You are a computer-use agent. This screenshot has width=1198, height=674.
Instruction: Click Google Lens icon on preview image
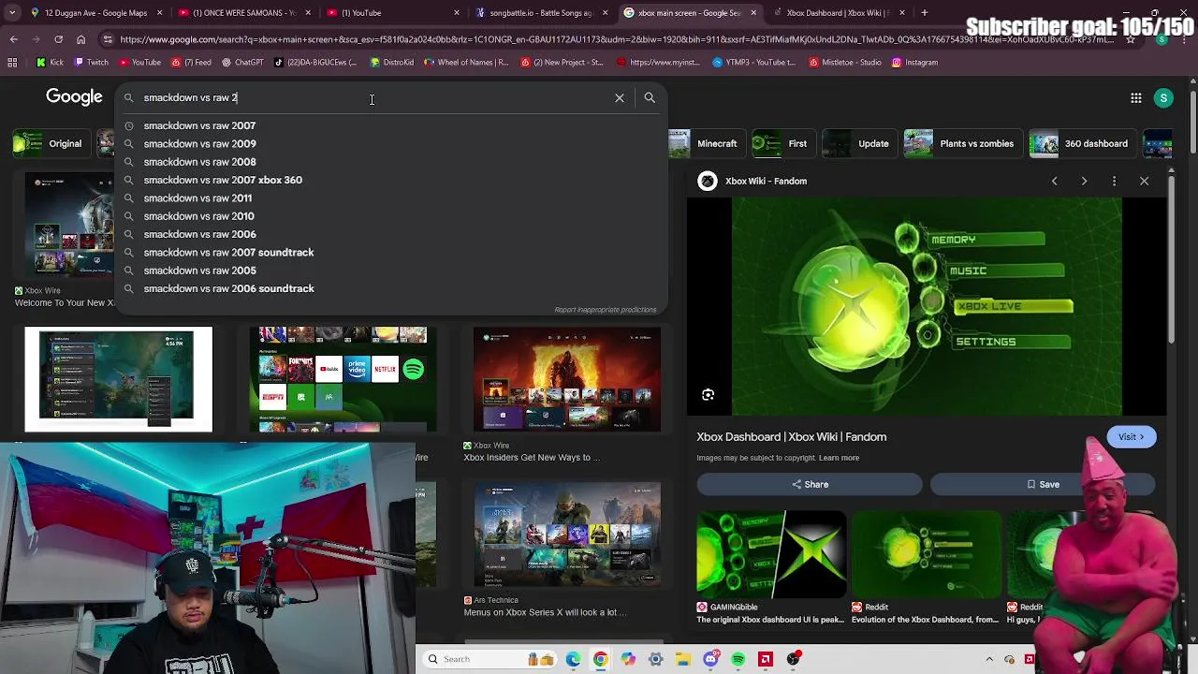[709, 395]
